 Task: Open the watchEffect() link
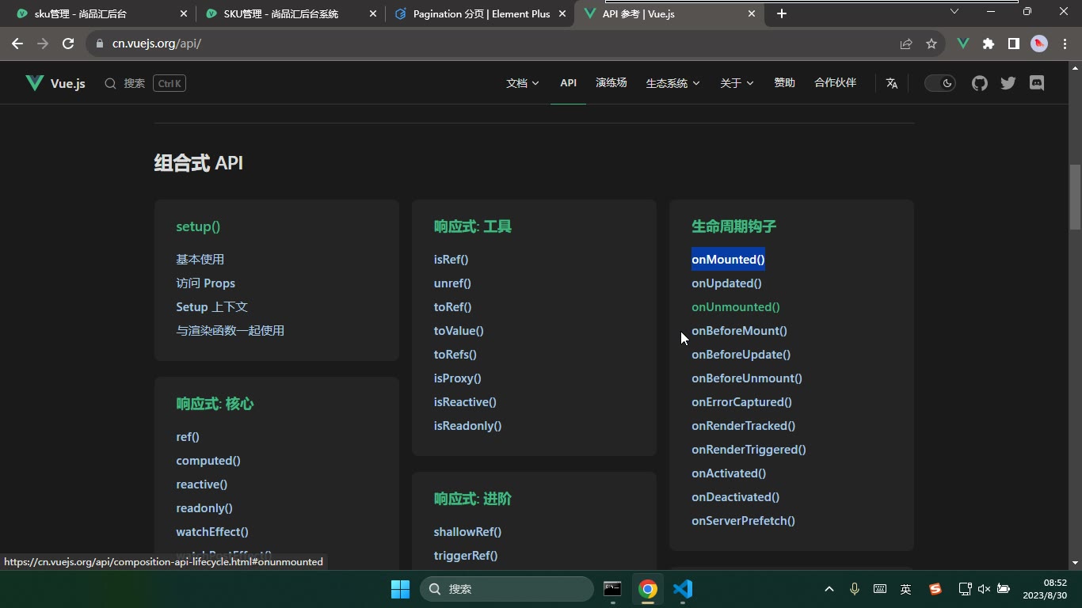[212, 532]
